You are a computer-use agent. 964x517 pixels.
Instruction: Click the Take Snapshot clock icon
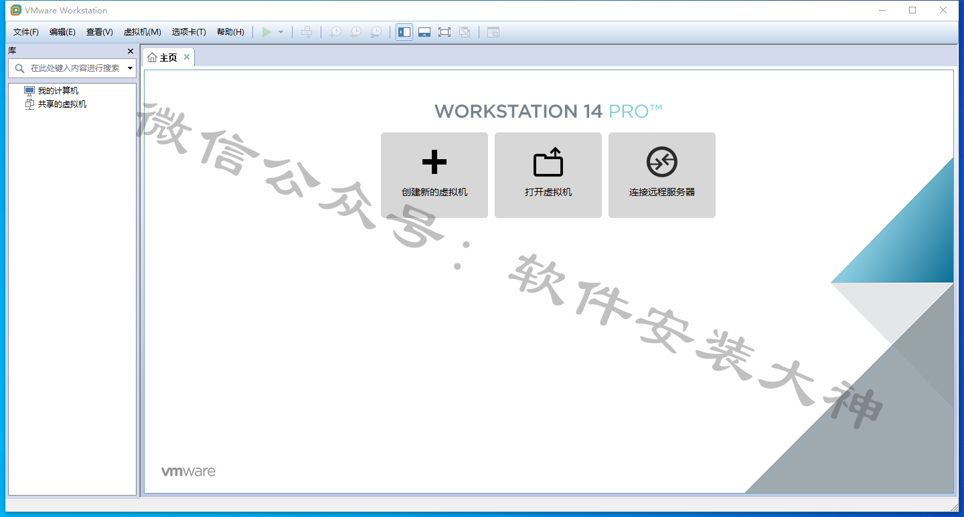coord(335,32)
